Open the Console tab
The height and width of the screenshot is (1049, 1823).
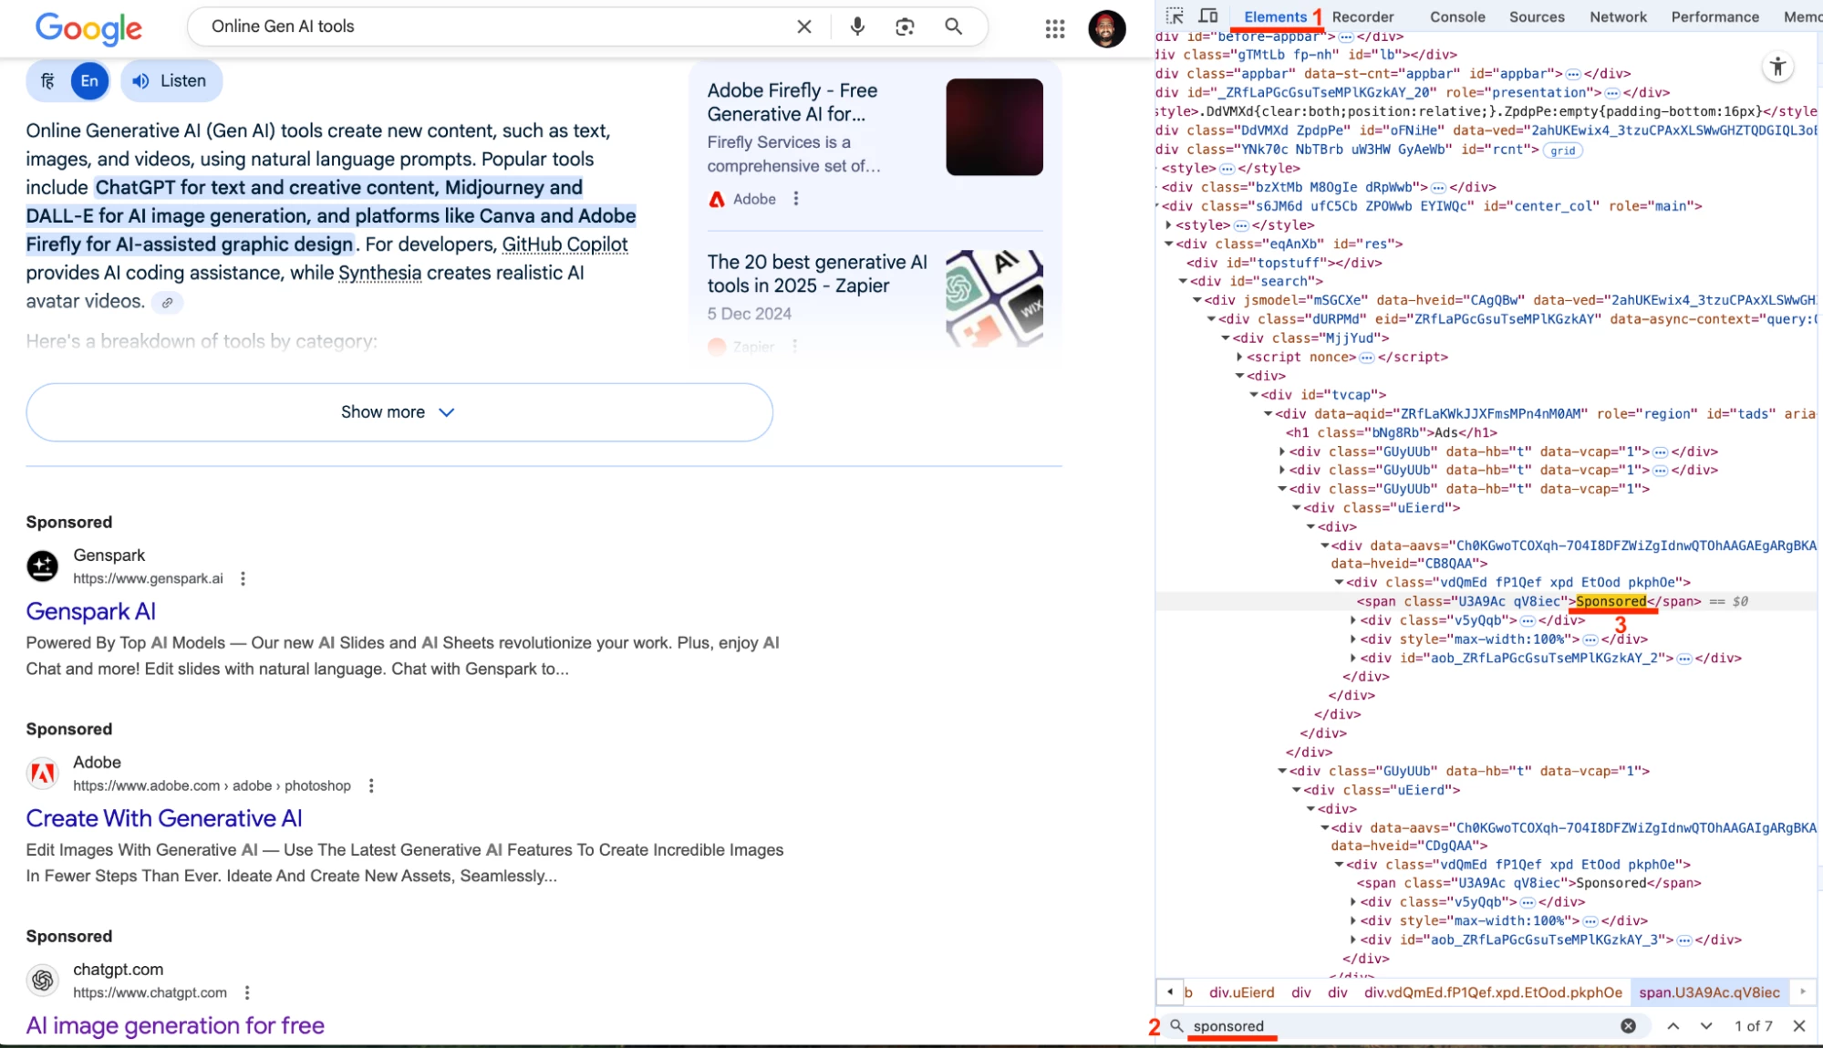point(1457,16)
